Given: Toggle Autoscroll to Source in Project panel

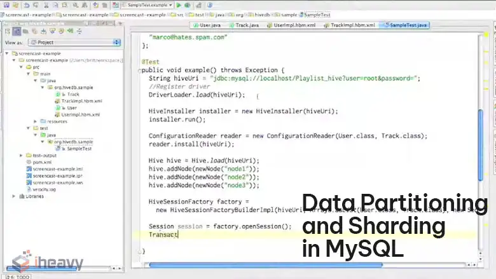Looking at the screenshot, I should [52, 31].
